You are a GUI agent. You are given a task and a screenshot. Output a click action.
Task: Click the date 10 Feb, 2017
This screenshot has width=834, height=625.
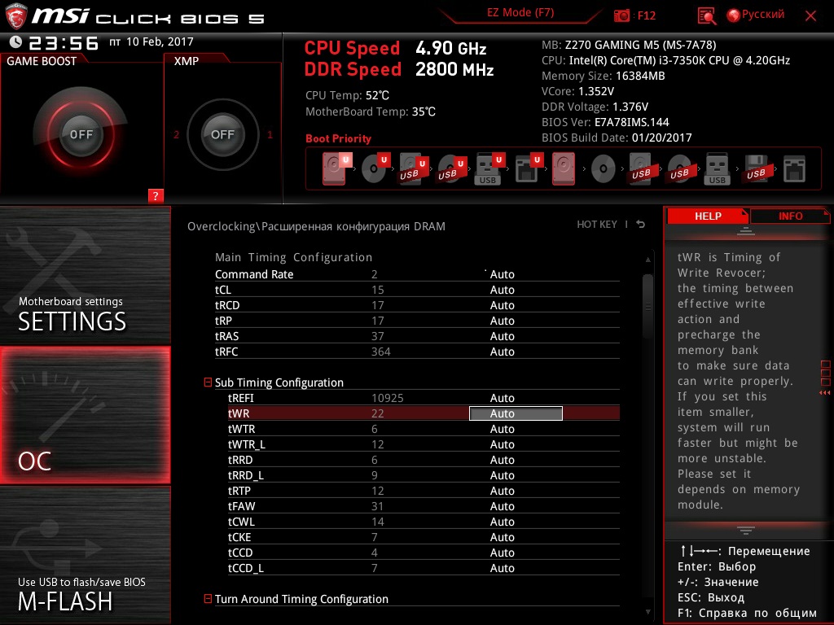(160, 42)
